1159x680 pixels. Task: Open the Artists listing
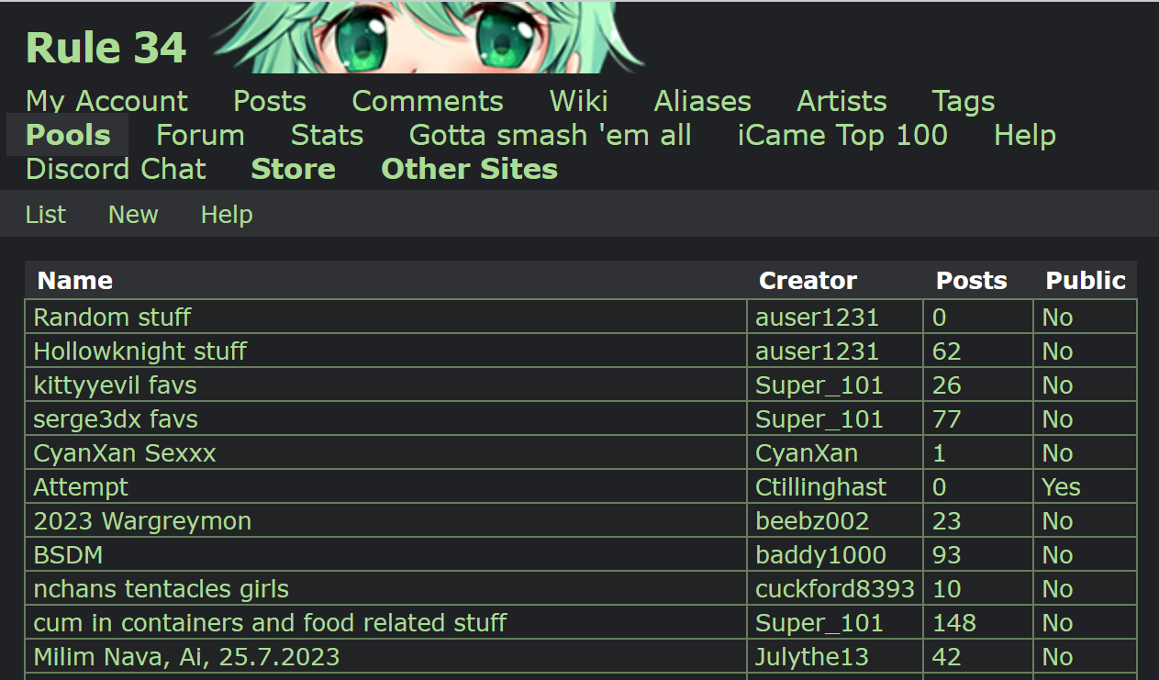pyautogui.click(x=841, y=101)
